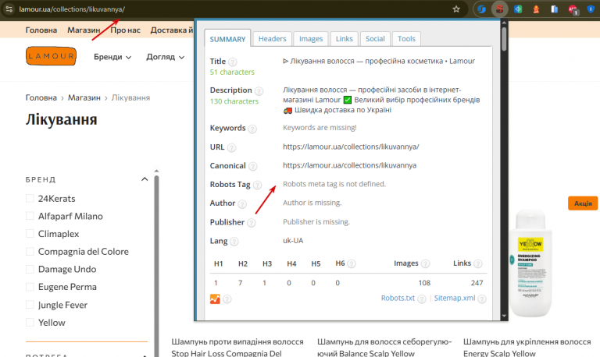Collapse the БРЕНД filter section
The width and height of the screenshot is (600, 357).
point(145,179)
